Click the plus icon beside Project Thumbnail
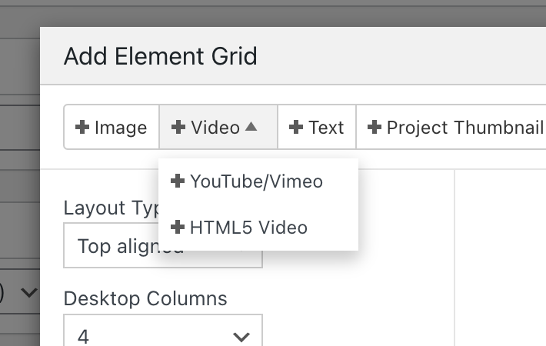Image resolution: width=546 pixels, height=346 pixels. coord(375,128)
